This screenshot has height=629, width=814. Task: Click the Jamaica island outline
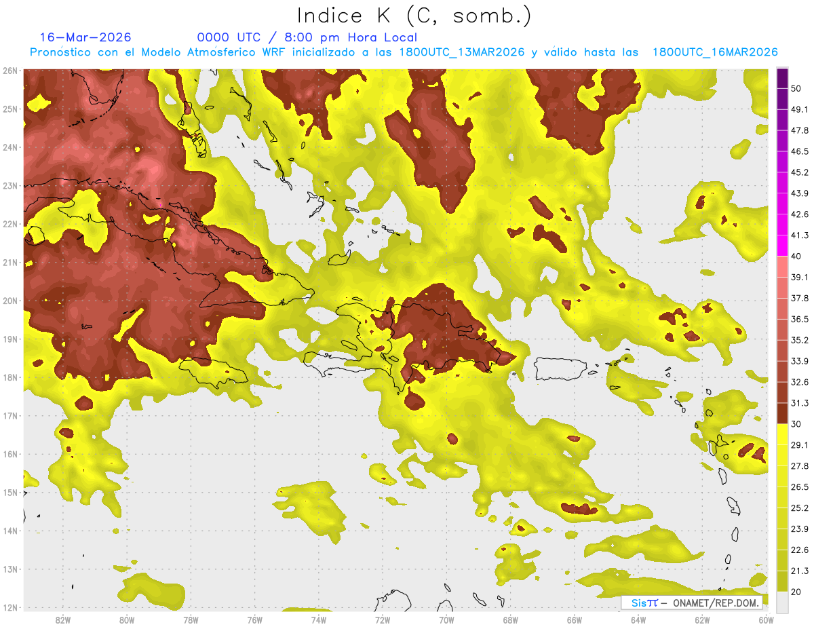click(x=214, y=373)
